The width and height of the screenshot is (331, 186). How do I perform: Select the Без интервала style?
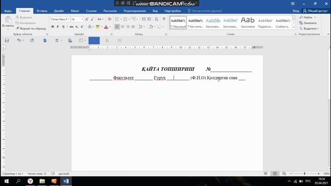click(x=195, y=23)
